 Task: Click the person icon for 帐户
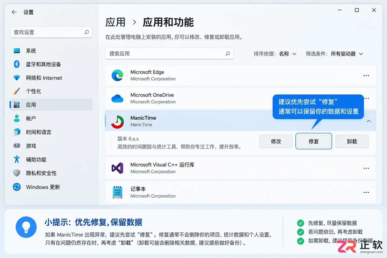click(17, 118)
